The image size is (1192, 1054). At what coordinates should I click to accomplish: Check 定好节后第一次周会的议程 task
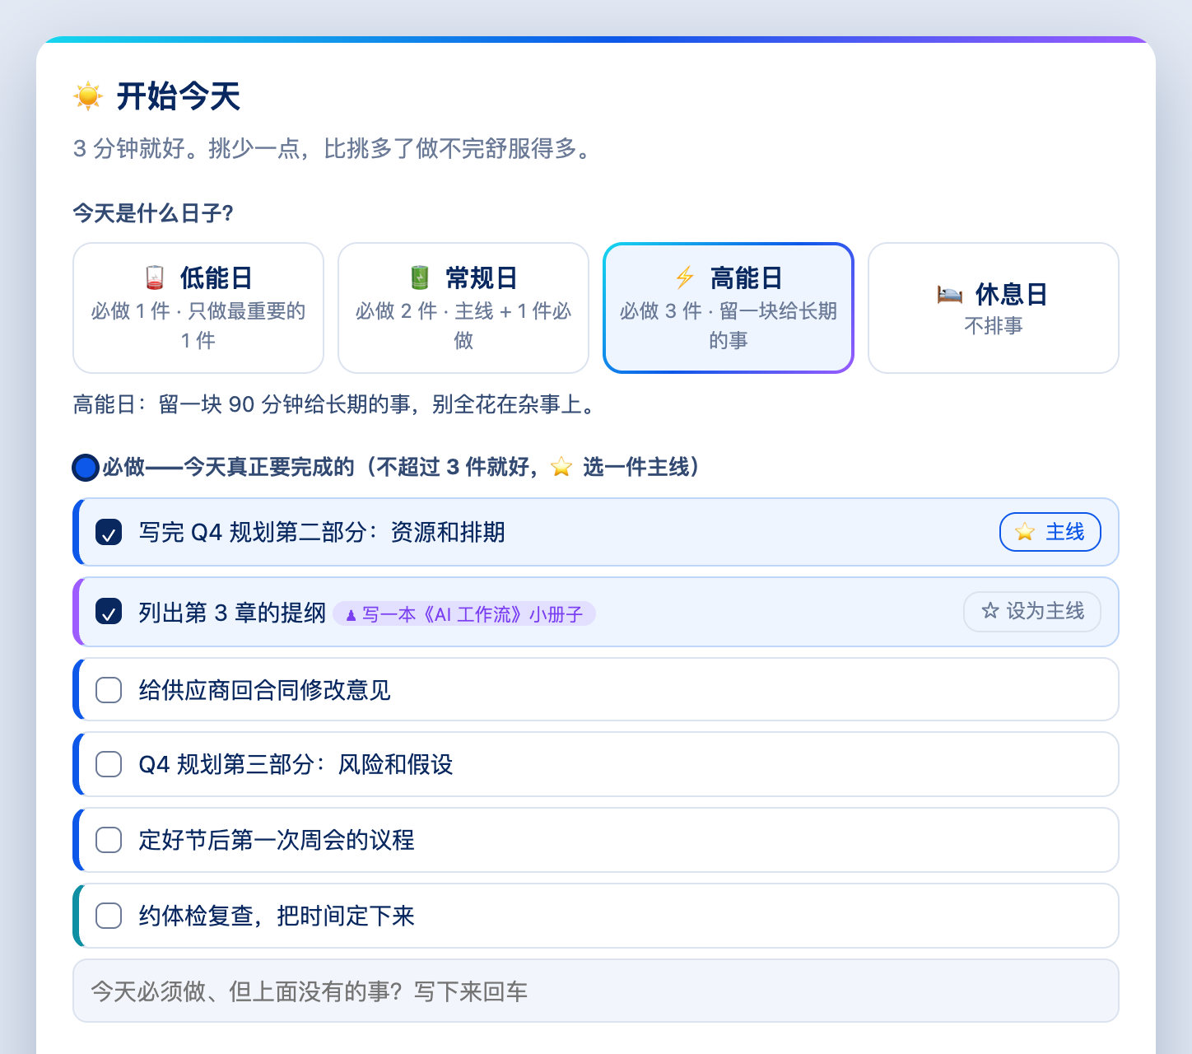[109, 840]
